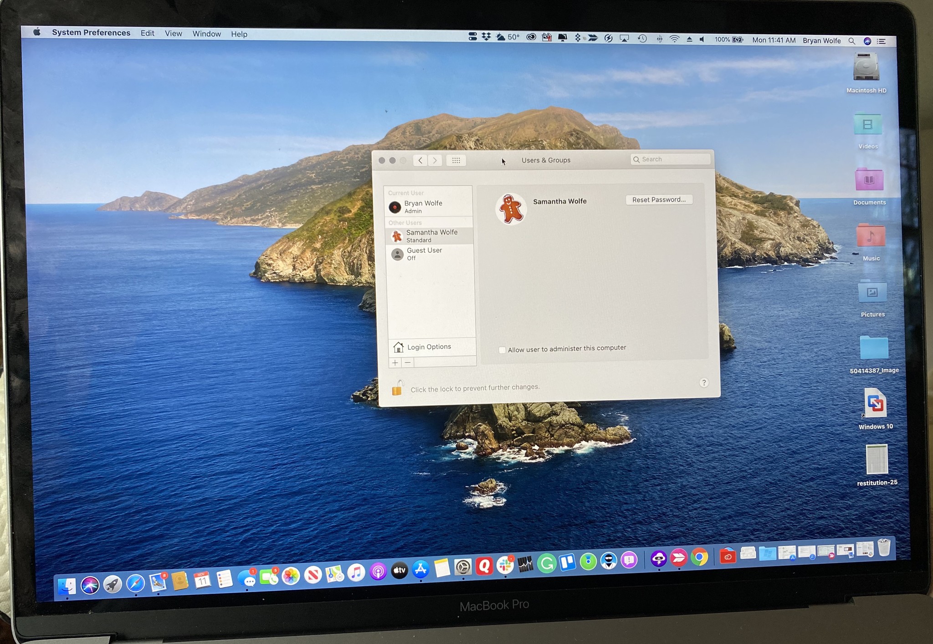The width and height of the screenshot is (933, 644).
Task: Open the Bryan Wolfe fast user menu
Action: tap(821, 41)
